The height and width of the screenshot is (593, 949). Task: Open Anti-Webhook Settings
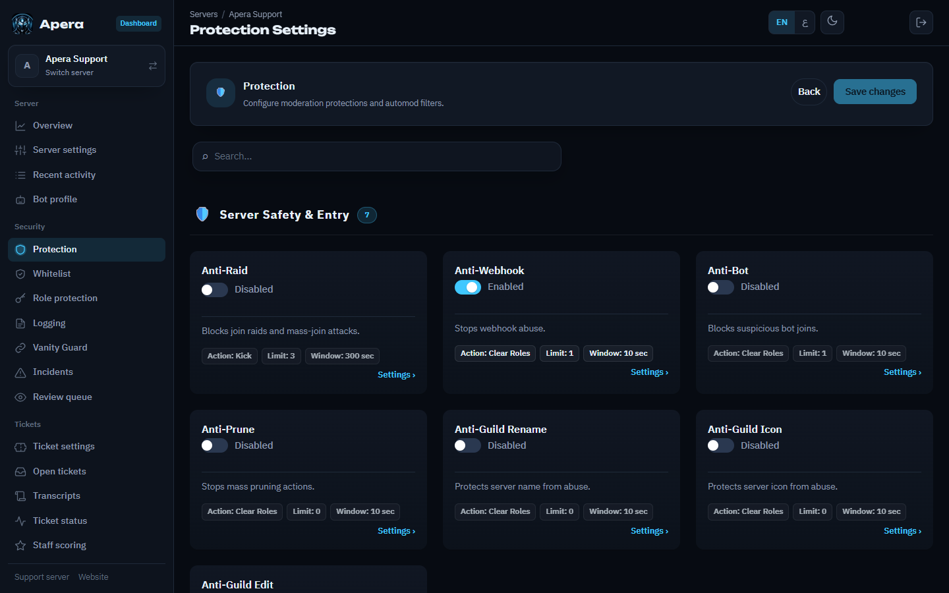pyautogui.click(x=649, y=372)
